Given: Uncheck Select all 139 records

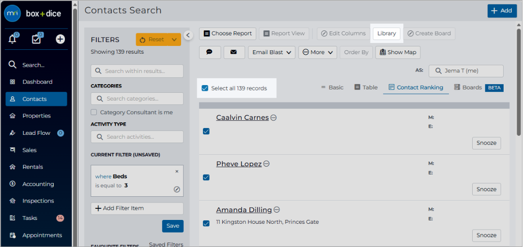Looking at the screenshot, I should point(205,88).
